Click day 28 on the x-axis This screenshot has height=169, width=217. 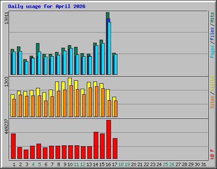click(x=184, y=164)
